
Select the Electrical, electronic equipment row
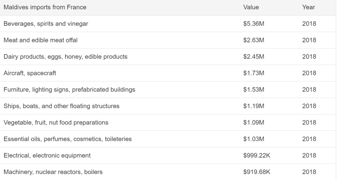[x=168, y=156]
